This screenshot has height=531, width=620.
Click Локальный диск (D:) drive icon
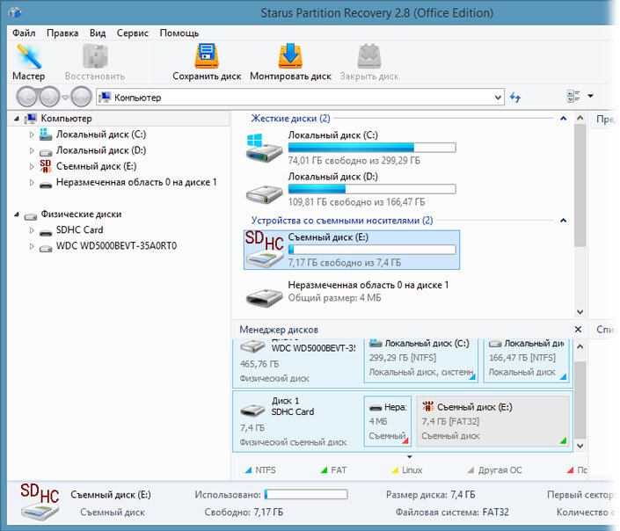pyautogui.click(x=264, y=193)
